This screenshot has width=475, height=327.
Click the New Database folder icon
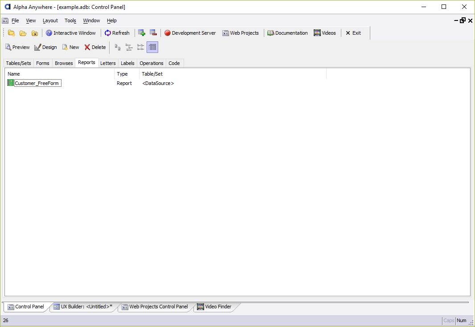[x=12, y=33]
